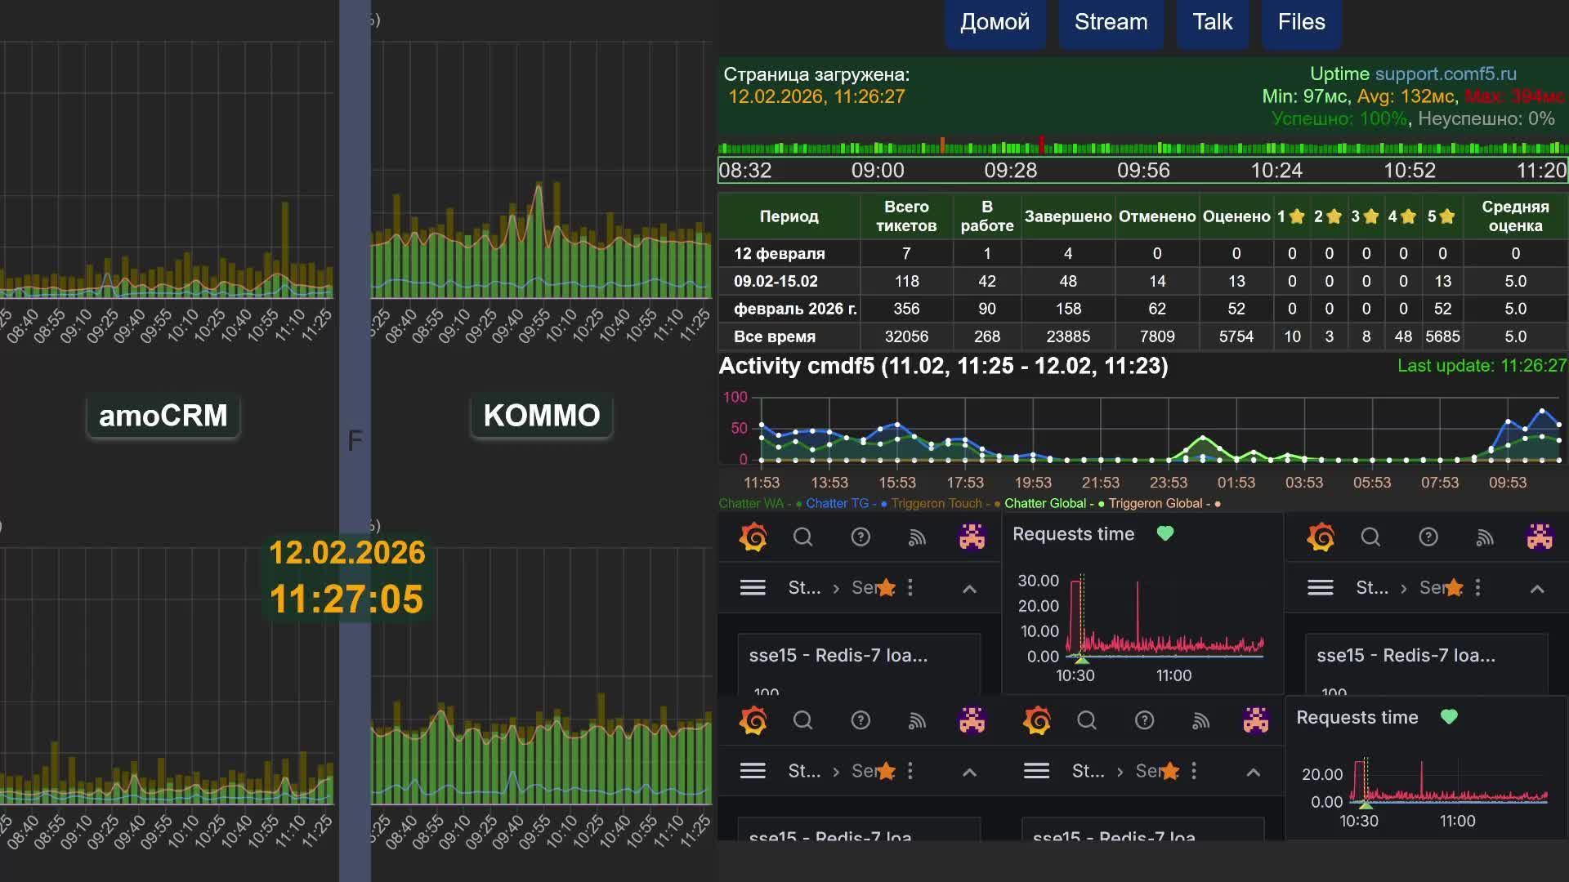
Task: Click green heart next to upper Requests time
Action: point(1165,533)
